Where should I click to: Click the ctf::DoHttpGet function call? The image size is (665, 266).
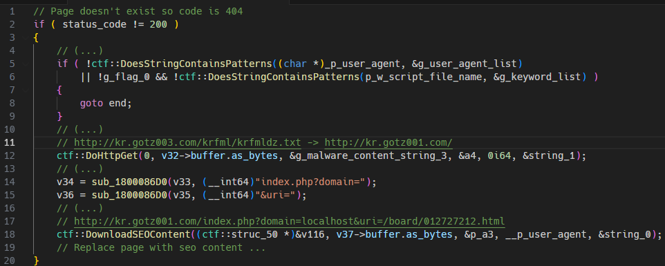(97, 156)
